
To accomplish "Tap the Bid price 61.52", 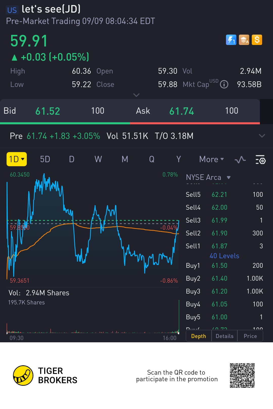I will pyautogui.click(x=48, y=111).
